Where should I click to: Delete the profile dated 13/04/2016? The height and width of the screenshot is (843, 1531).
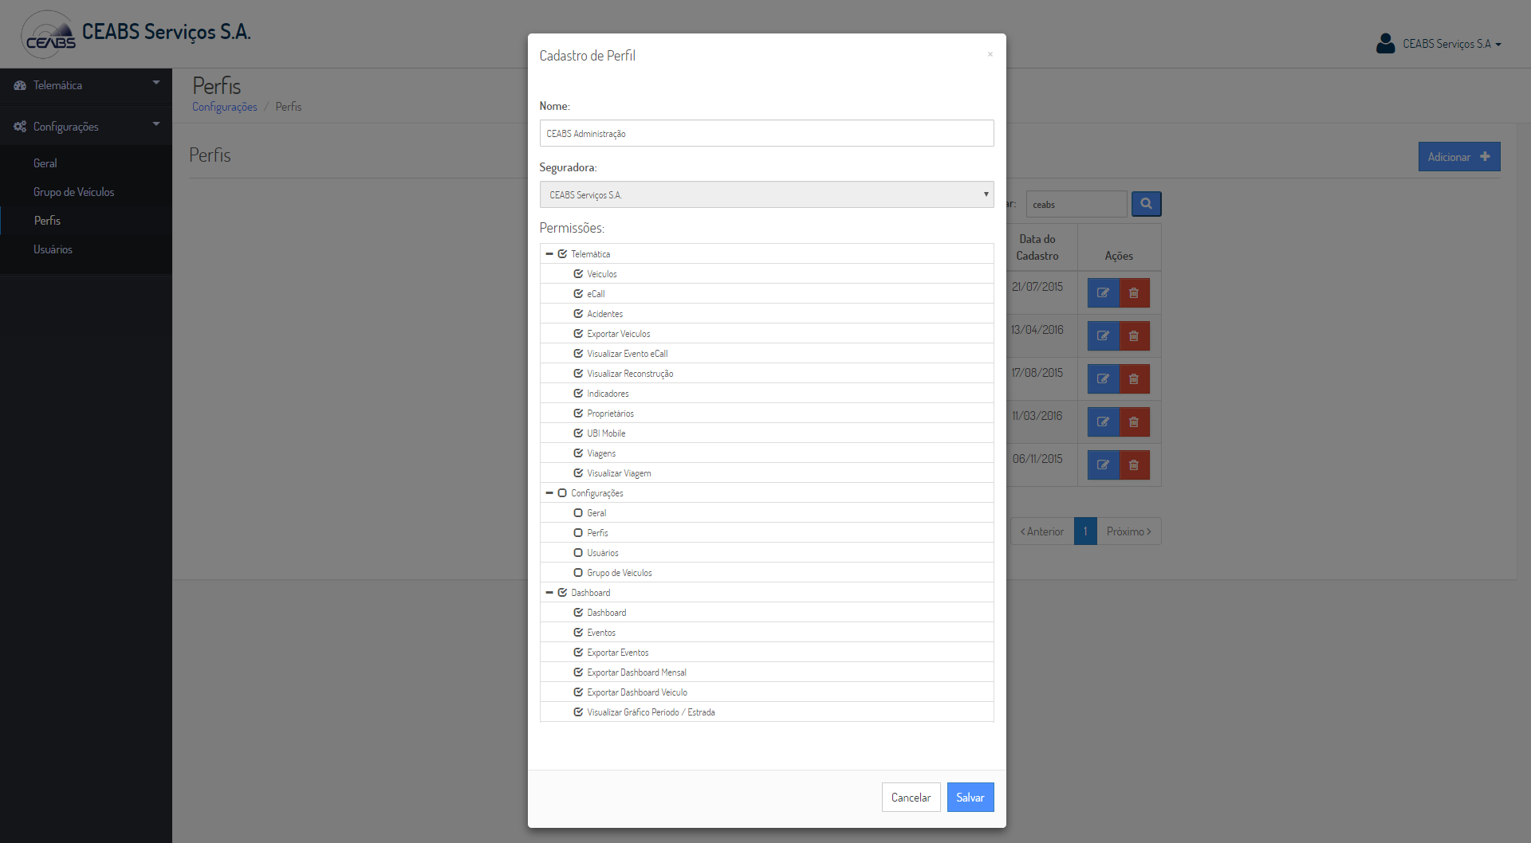pos(1134,336)
